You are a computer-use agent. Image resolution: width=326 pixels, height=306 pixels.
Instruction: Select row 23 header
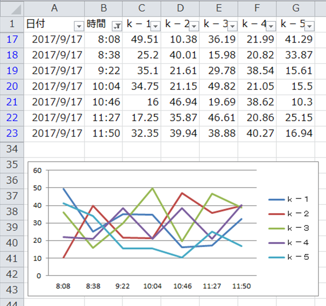[x=12, y=133]
